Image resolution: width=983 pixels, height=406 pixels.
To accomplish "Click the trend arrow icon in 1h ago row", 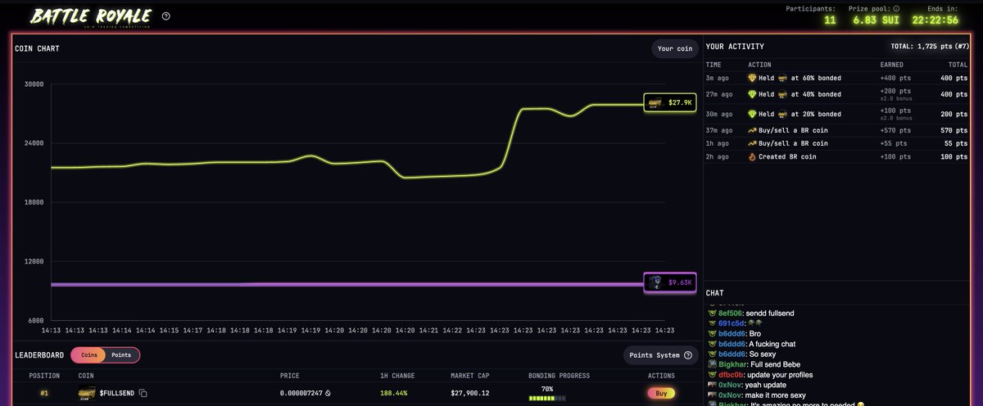I will click(x=752, y=143).
